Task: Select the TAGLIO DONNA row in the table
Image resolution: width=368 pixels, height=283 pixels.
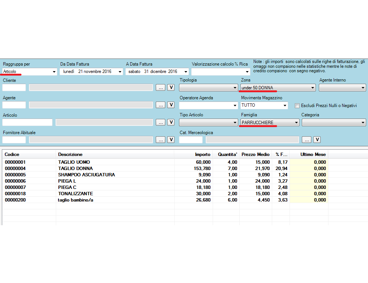Action: point(111,168)
